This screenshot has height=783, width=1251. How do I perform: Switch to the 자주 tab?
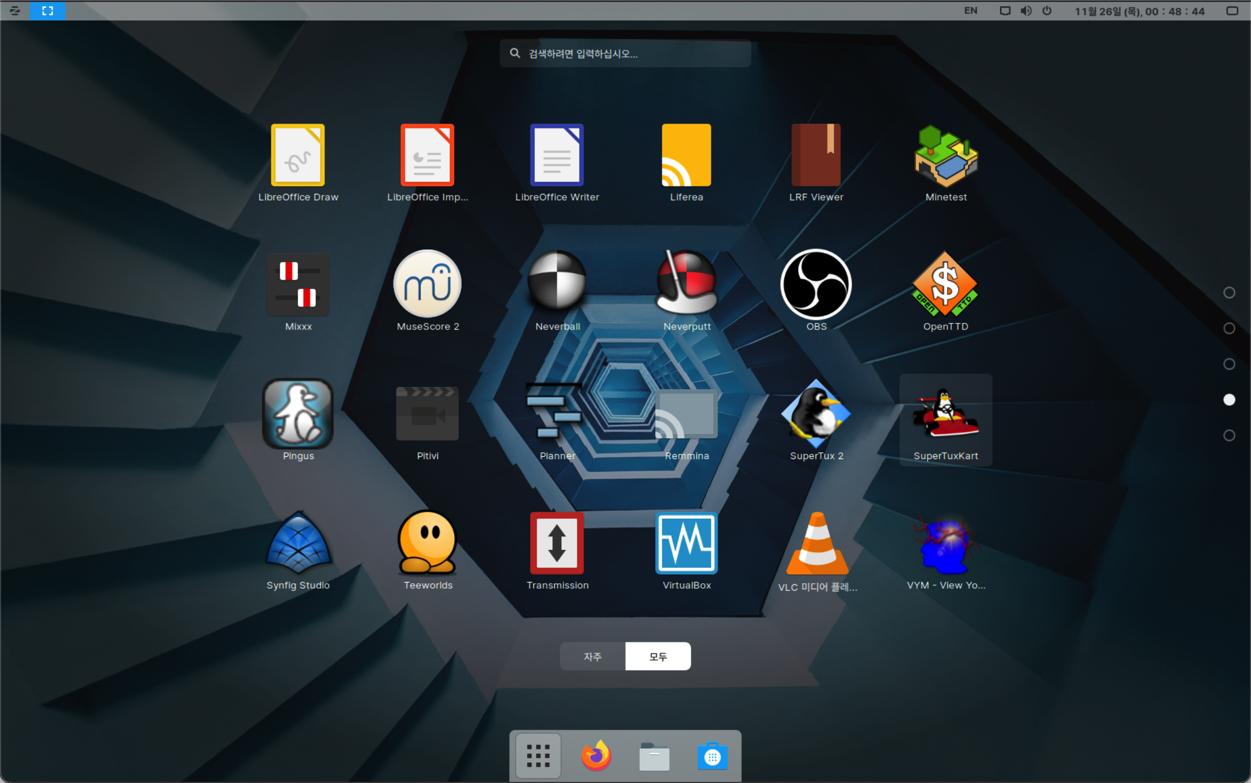click(593, 656)
